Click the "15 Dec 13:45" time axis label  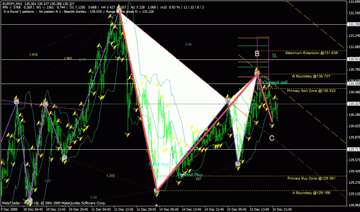(259, 210)
